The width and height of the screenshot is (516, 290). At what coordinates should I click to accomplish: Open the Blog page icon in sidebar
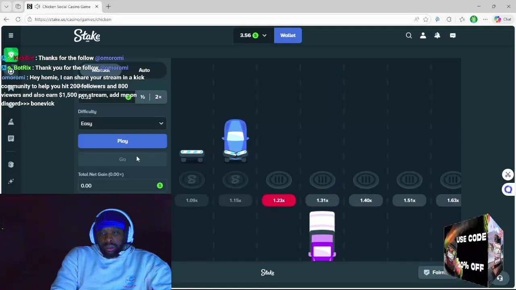pos(11,139)
